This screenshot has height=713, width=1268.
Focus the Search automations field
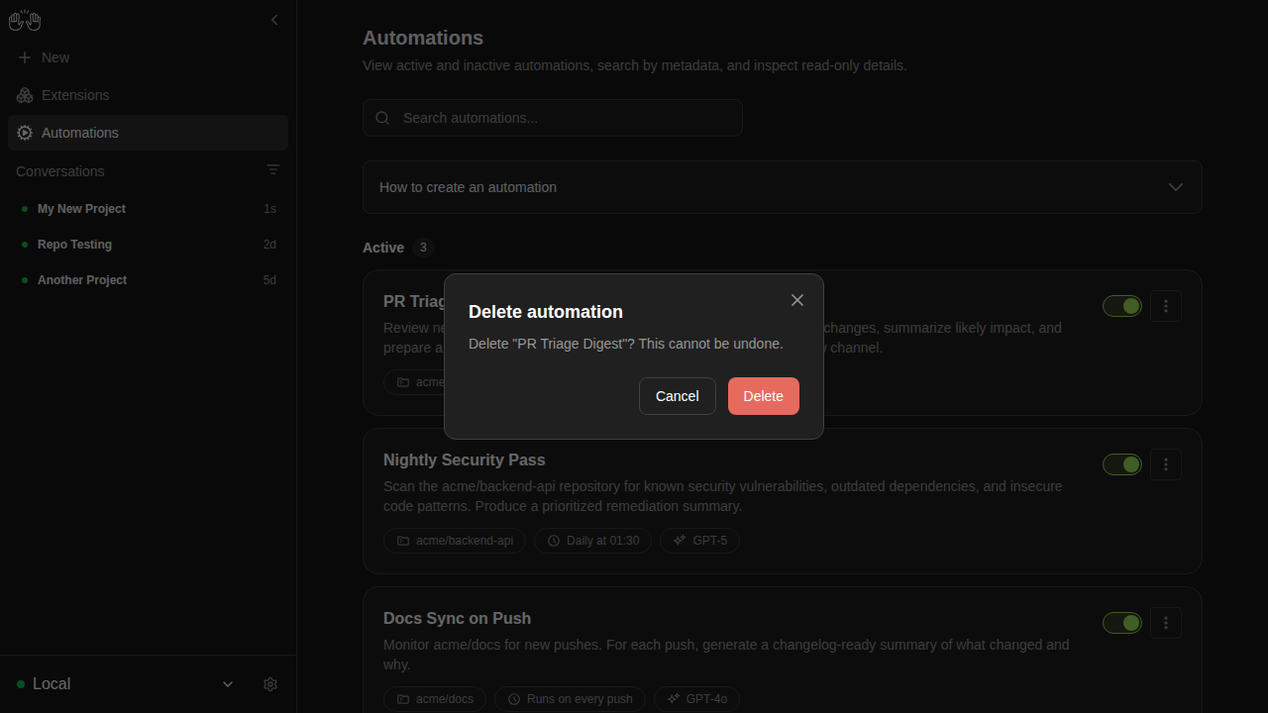553,118
